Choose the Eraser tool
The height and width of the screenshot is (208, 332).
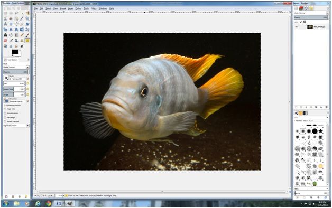pyautogui.click(x=5, y=41)
